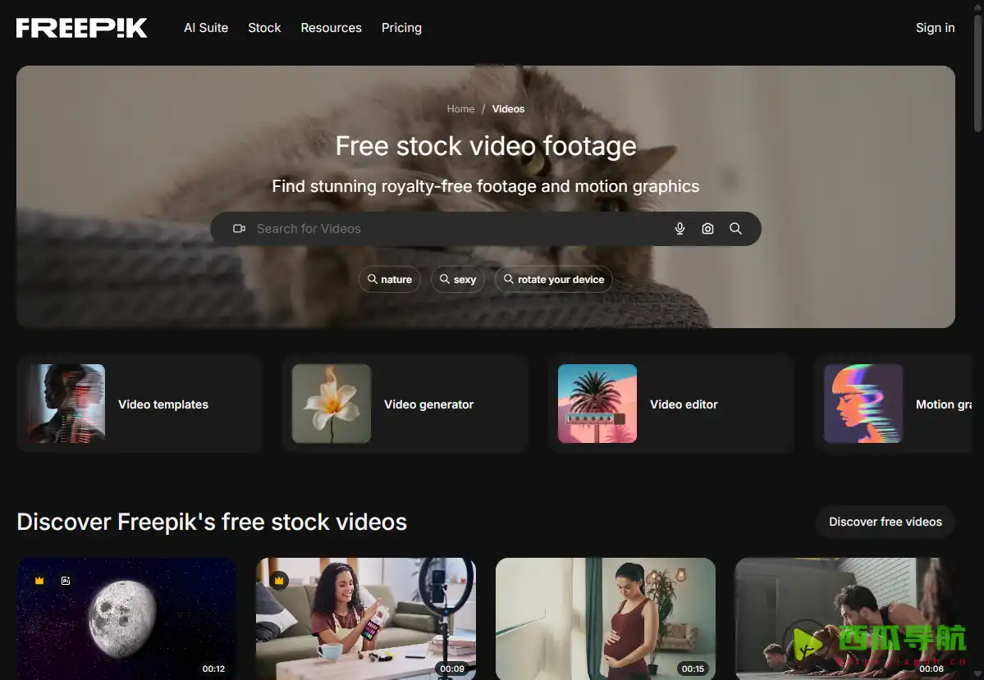Open the AI Suite menu
This screenshot has width=984, height=680.
pyautogui.click(x=206, y=28)
